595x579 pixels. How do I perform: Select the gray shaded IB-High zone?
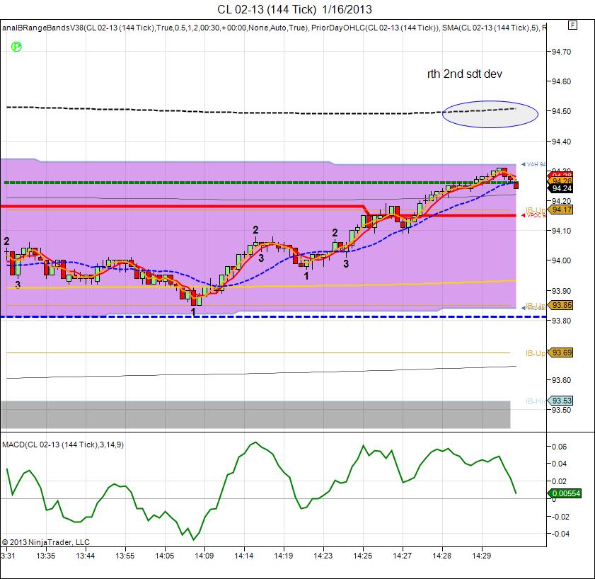[x=256, y=414]
